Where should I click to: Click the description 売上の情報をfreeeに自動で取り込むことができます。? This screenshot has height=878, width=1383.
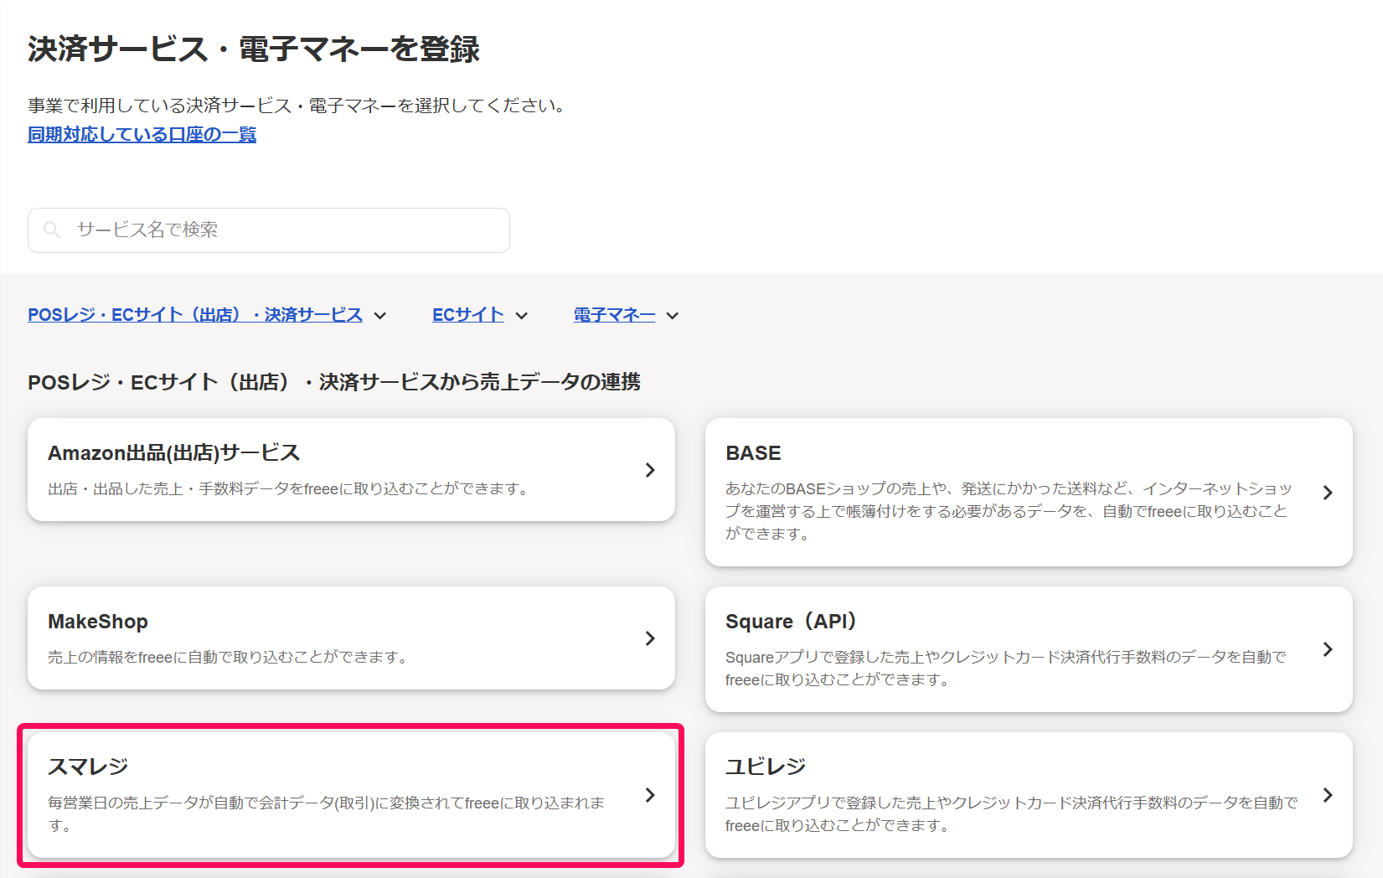click(x=230, y=658)
